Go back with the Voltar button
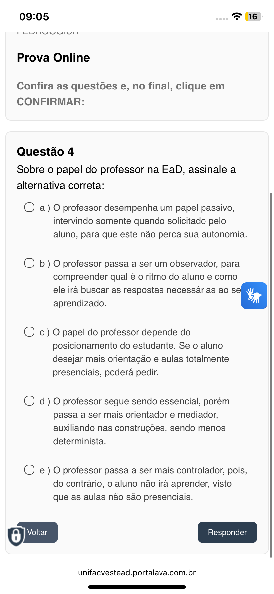The width and height of the screenshot is (274, 594). [x=37, y=532]
